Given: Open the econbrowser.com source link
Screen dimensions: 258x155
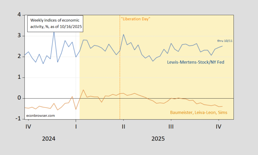Looking at the screenshot, I should [41, 116].
